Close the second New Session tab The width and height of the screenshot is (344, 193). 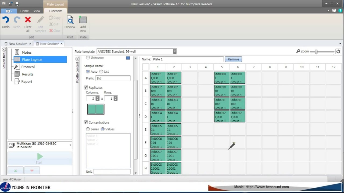click(62, 44)
